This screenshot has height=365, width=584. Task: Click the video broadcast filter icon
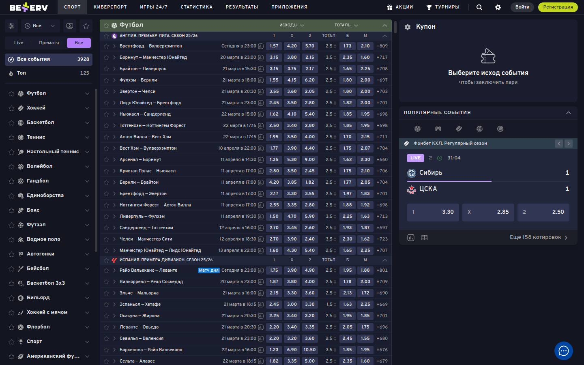click(70, 26)
